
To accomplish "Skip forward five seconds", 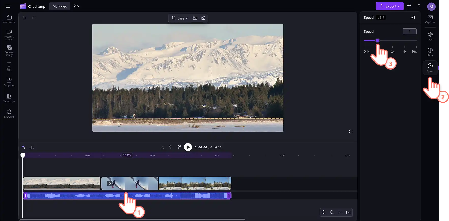I will pyautogui.click(x=179, y=147).
